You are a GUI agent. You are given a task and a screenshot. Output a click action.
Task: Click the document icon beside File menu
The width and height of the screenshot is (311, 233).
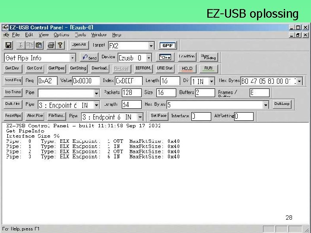coord(6,35)
